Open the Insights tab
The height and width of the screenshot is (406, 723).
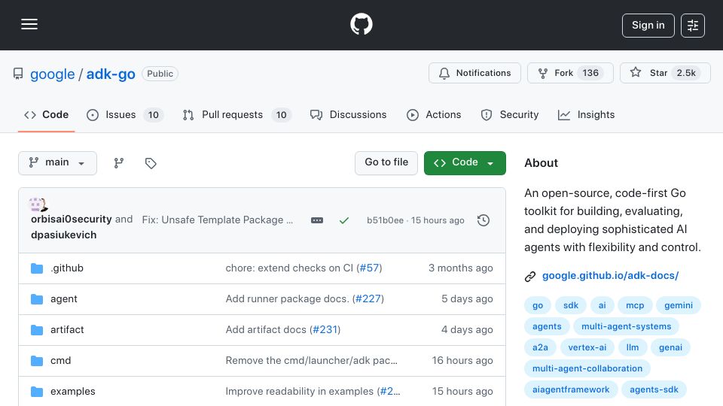point(586,114)
